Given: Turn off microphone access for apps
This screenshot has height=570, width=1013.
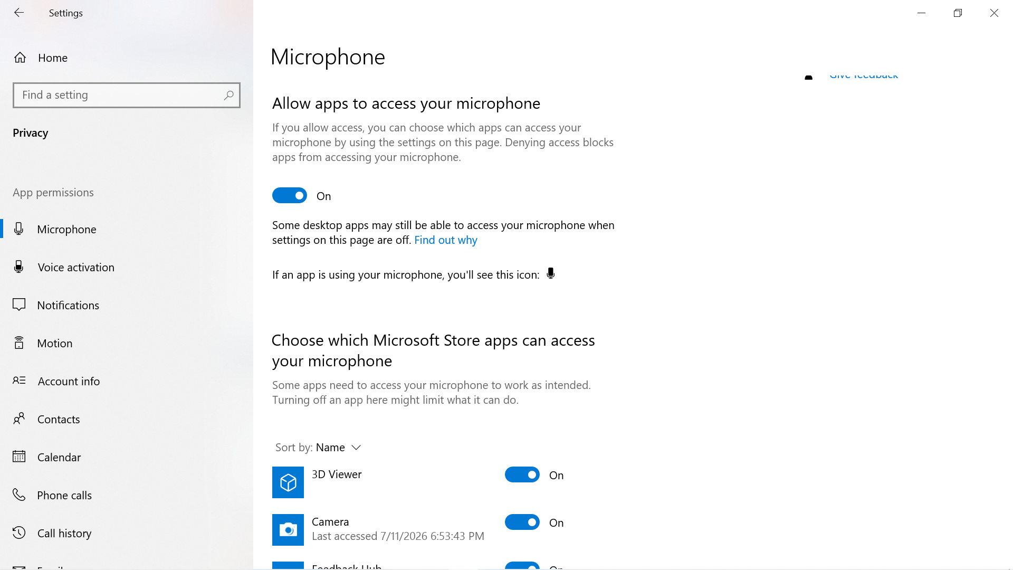Looking at the screenshot, I should pyautogui.click(x=290, y=196).
